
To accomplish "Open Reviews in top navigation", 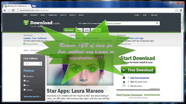I will [x=34, y=15].
